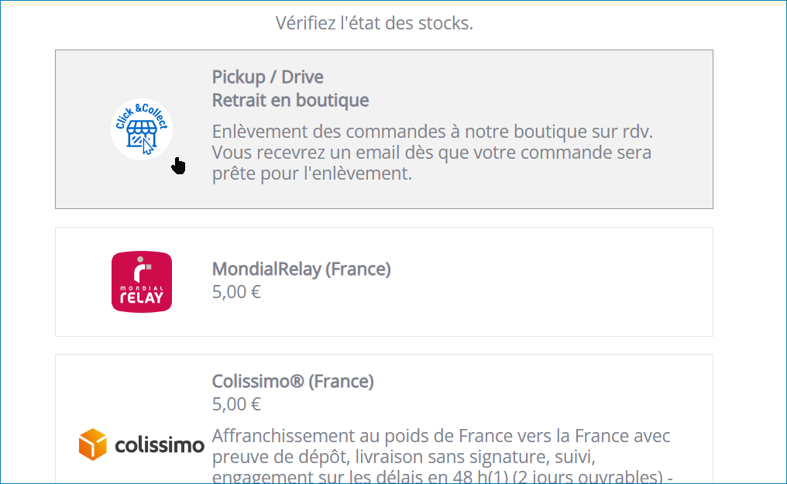Viewport: 787px width, 484px height.
Task: Select the Colissimo® (France) shipping option
Action: coord(384,419)
